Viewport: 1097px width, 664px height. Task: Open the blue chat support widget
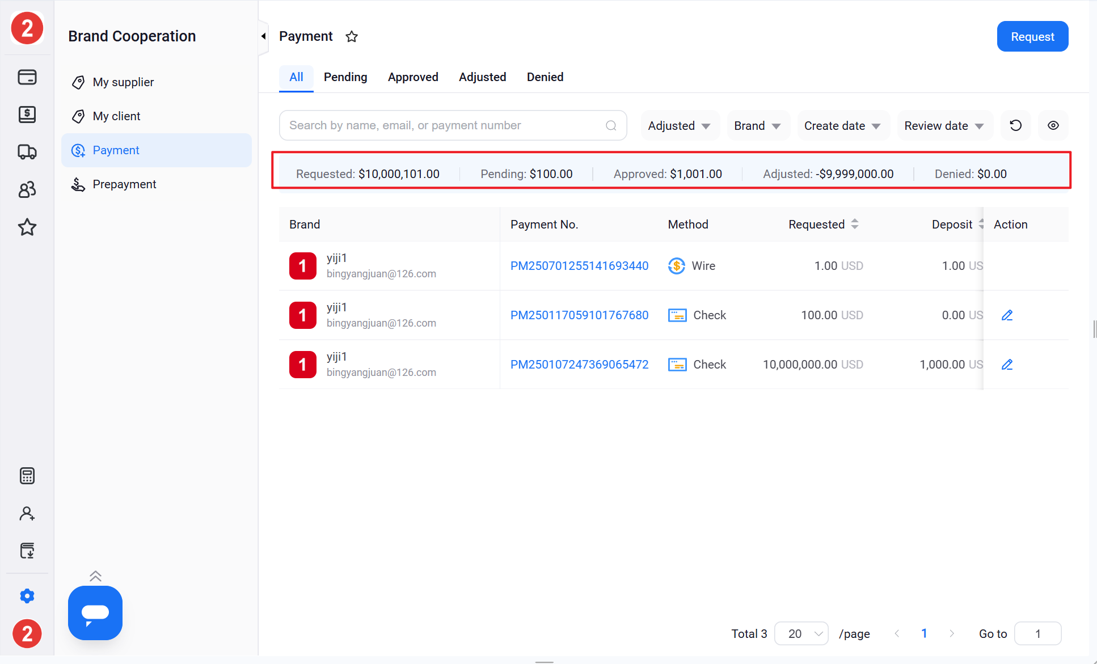(95, 613)
